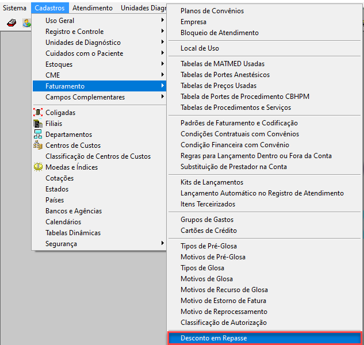This screenshot has height=345, width=364.
Task: Select Planos de Convênios
Action: pyautogui.click(x=265, y=11)
